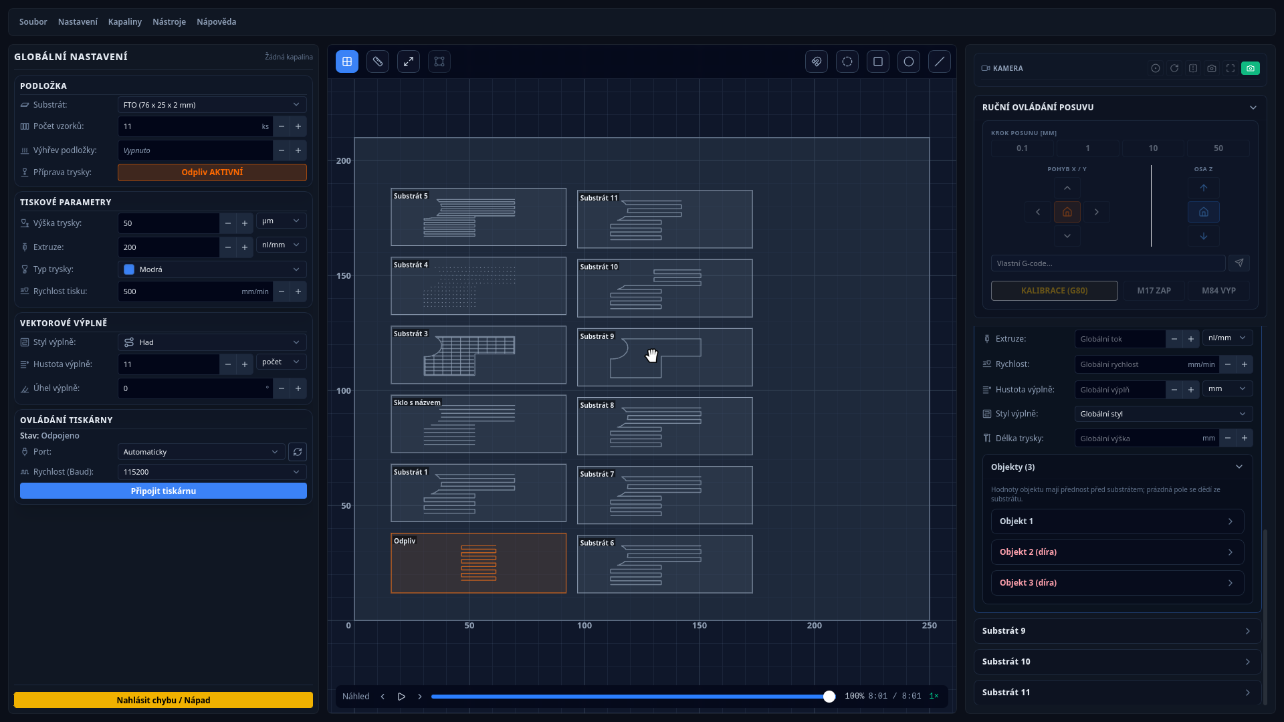Collapse the Ruční ovládání posuvu panel
This screenshot has height=722, width=1284.
(x=1253, y=107)
